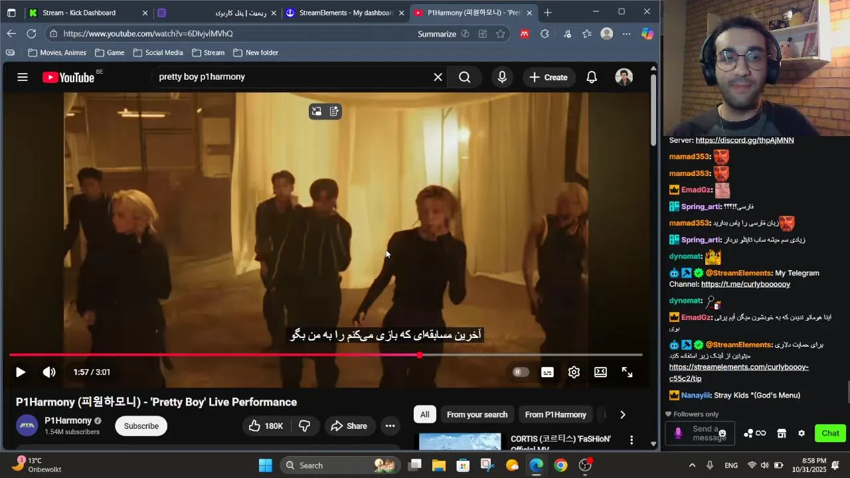
Task: Open the Edge favorites list icon
Action: pyautogui.click(x=586, y=34)
